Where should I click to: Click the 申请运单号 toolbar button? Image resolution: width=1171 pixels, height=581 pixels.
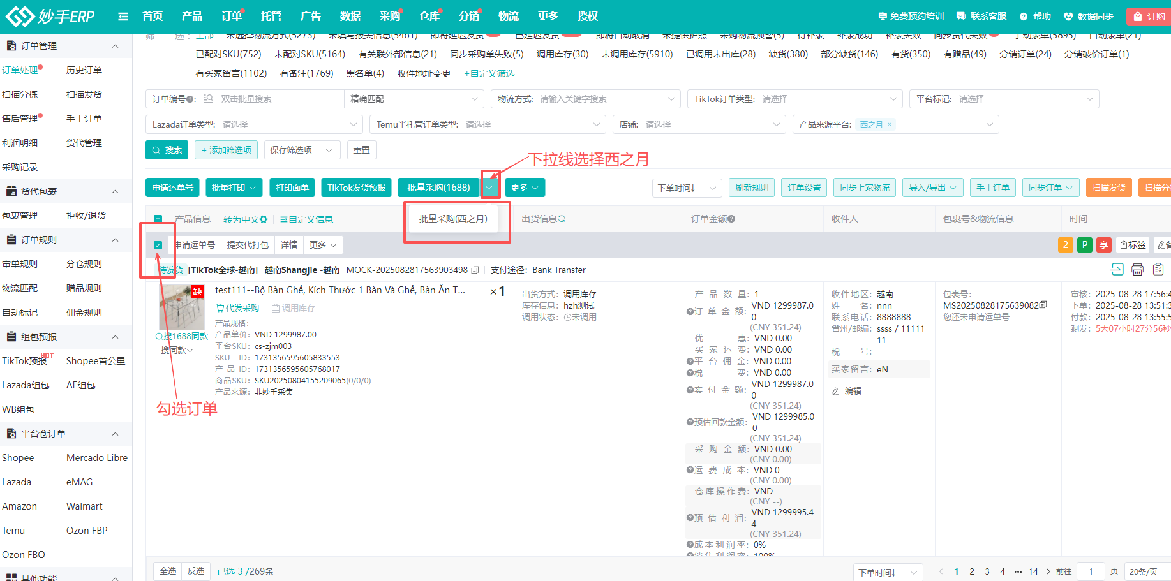pyautogui.click(x=172, y=188)
